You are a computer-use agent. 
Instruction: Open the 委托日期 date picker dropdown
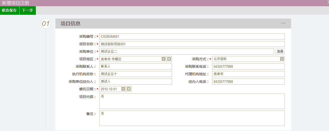point(123,89)
